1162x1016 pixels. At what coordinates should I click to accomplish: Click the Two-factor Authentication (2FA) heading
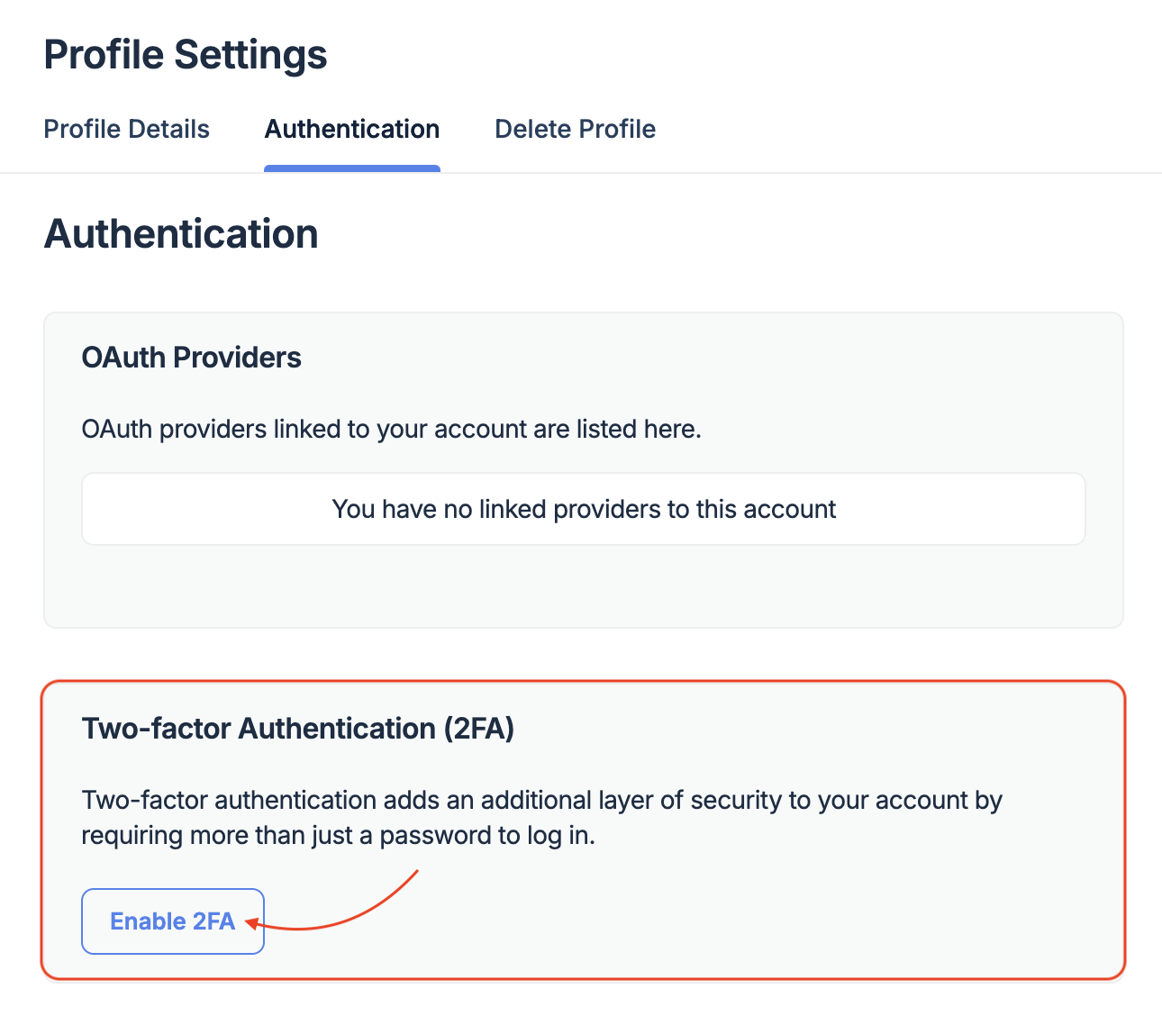pyautogui.click(x=297, y=728)
